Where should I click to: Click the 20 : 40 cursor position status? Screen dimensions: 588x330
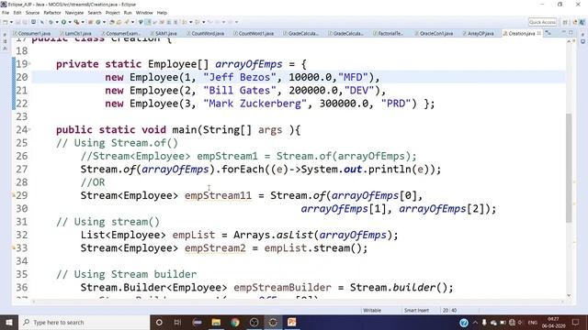click(x=449, y=310)
